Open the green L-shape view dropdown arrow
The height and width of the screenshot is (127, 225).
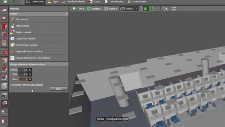[x=157, y=9]
